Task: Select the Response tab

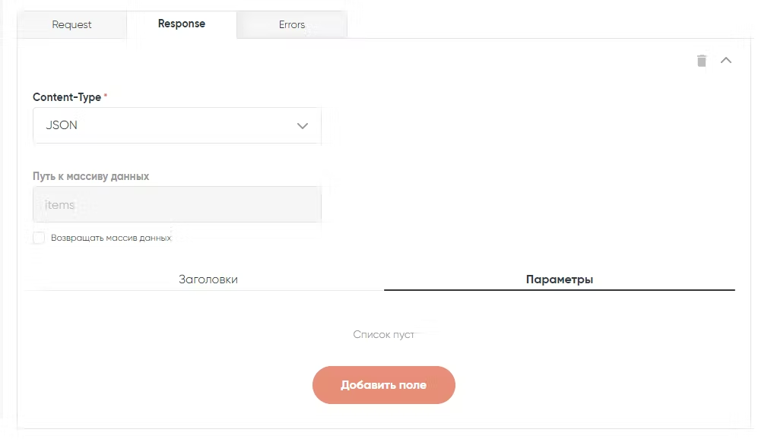Action: [x=182, y=24]
